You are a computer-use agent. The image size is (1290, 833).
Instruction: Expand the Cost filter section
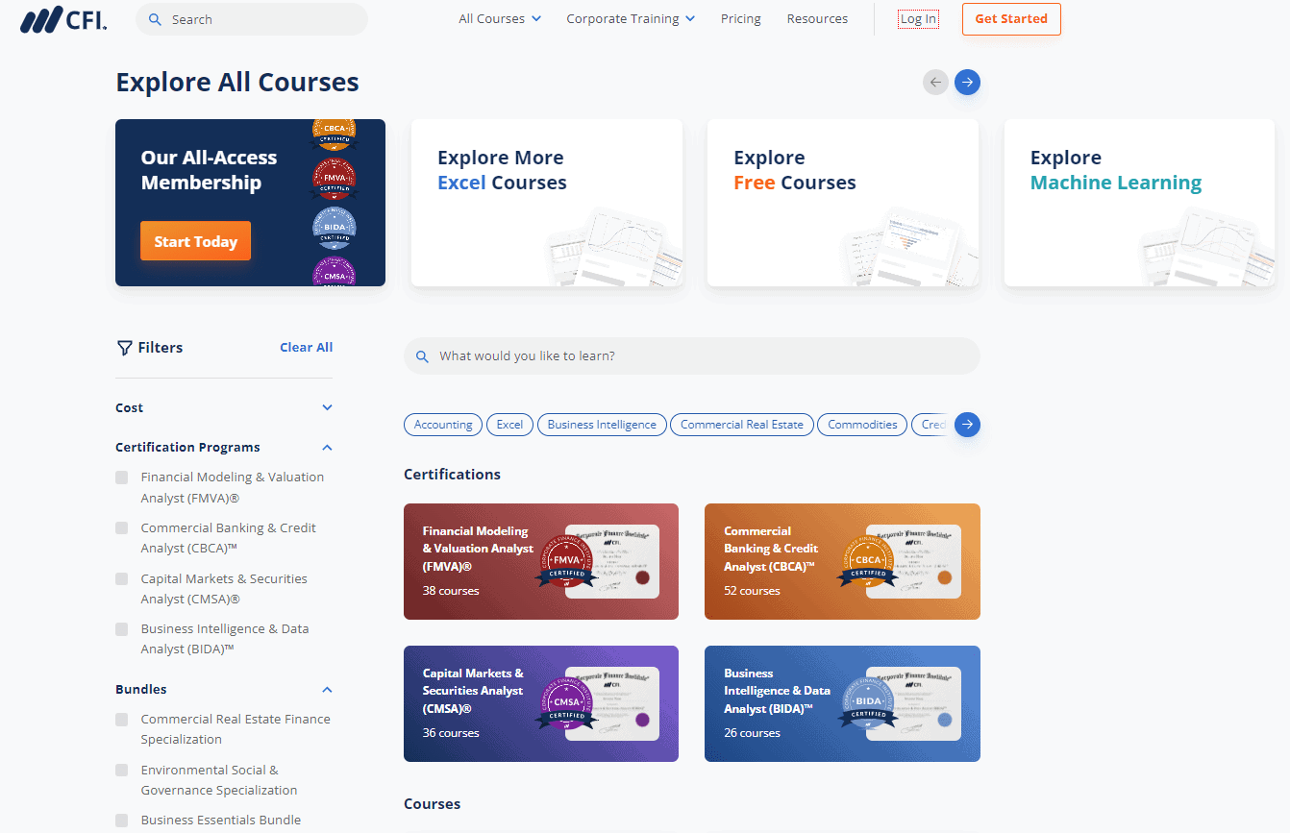click(x=327, y=407)
